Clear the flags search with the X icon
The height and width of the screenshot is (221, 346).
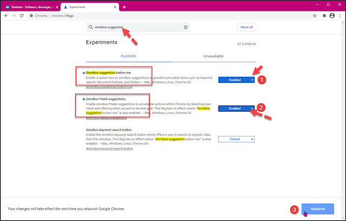[x=186, y=27]
